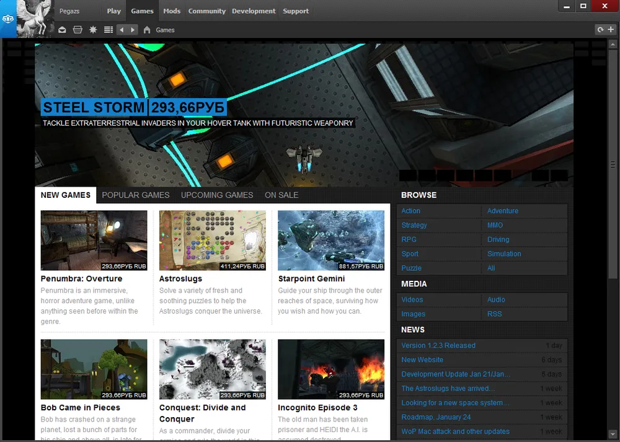Open the inbox envelope icon

pyautogui.click(x=63, y=30)
